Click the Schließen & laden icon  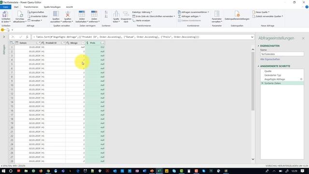(x=5, y=14)
